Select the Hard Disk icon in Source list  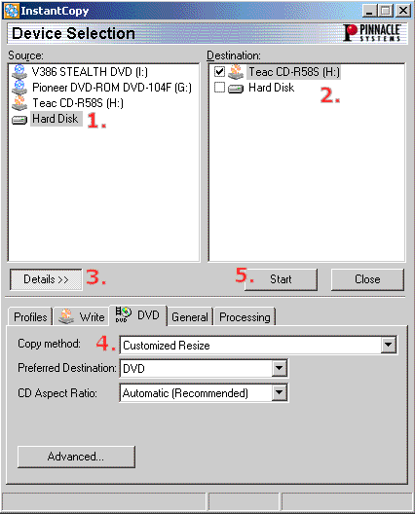19,120
